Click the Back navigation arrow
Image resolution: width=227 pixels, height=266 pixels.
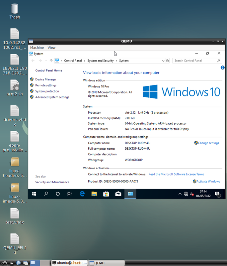click(x=33, y=61)
